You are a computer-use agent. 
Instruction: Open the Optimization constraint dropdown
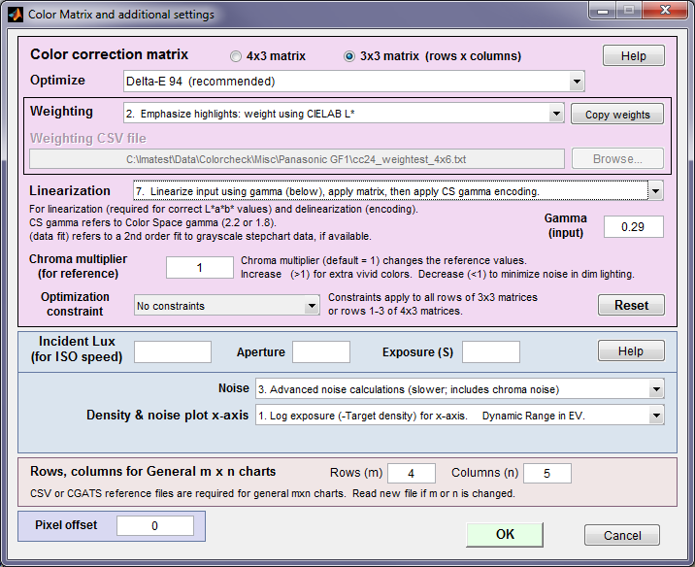click(226, 306)
